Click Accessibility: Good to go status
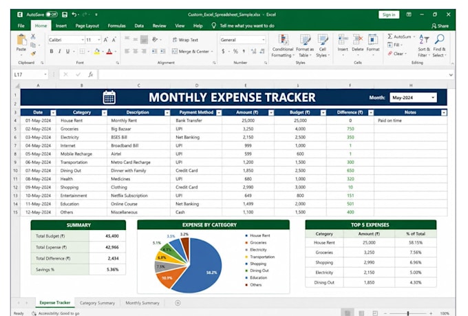Image resolution: width=468 pixels, height=316 pixels. click(56, 313)
